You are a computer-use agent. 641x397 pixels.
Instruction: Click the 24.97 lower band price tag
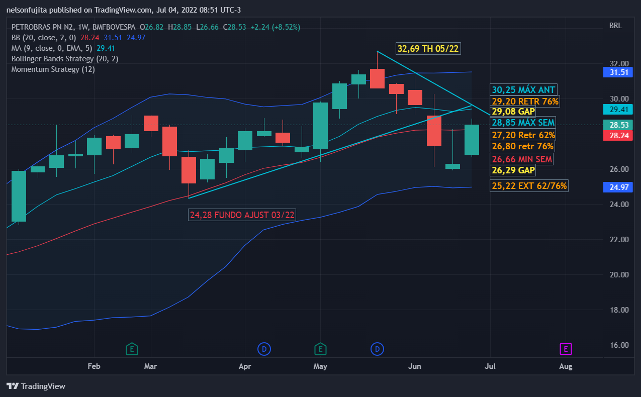click(x=618, y=187)
